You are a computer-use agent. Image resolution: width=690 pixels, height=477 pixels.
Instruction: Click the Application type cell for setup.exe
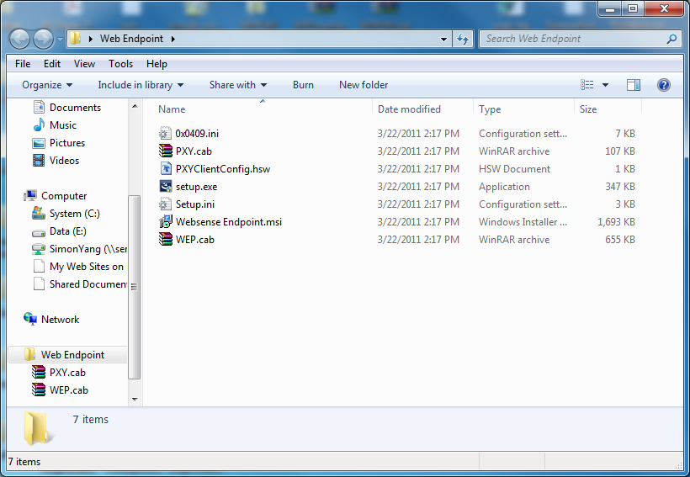[504, 187]
